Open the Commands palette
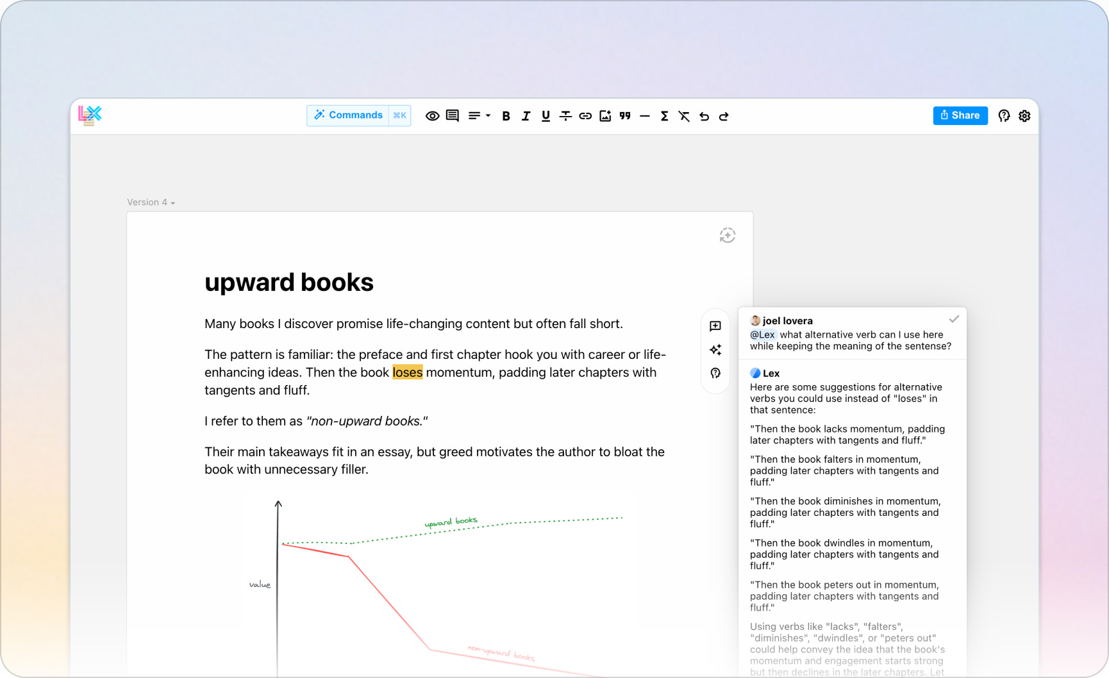The image size is (1109, 678). [349, 115]
